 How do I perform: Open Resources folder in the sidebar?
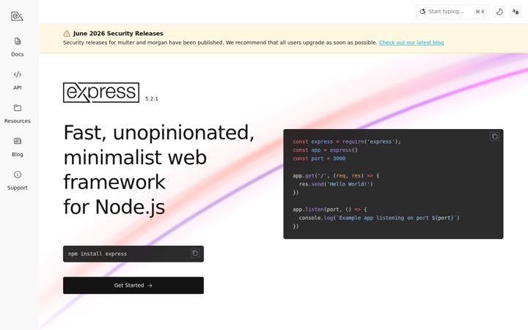click(18, 114)
